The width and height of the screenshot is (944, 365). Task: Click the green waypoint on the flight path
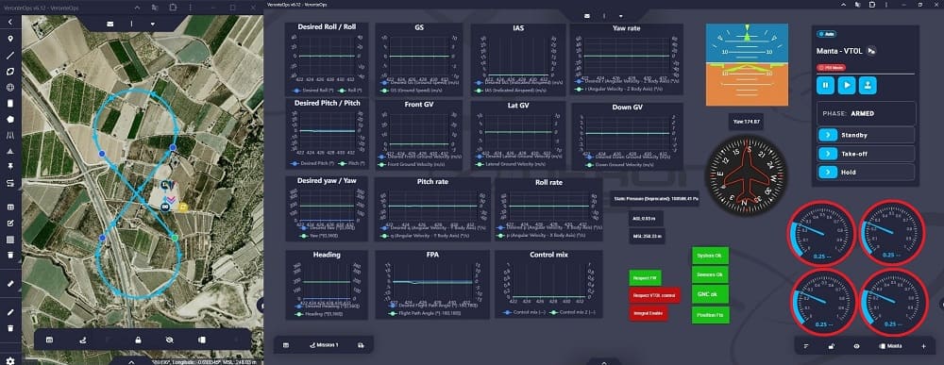(x=175, y=238)
